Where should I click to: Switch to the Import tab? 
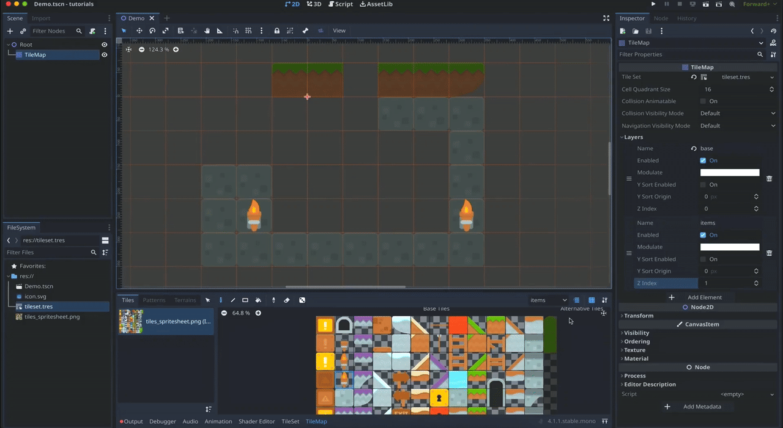point(41,18)
